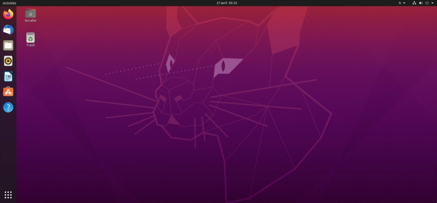
Task: Open the Ubuntu Help application
Action: [8, 107]
